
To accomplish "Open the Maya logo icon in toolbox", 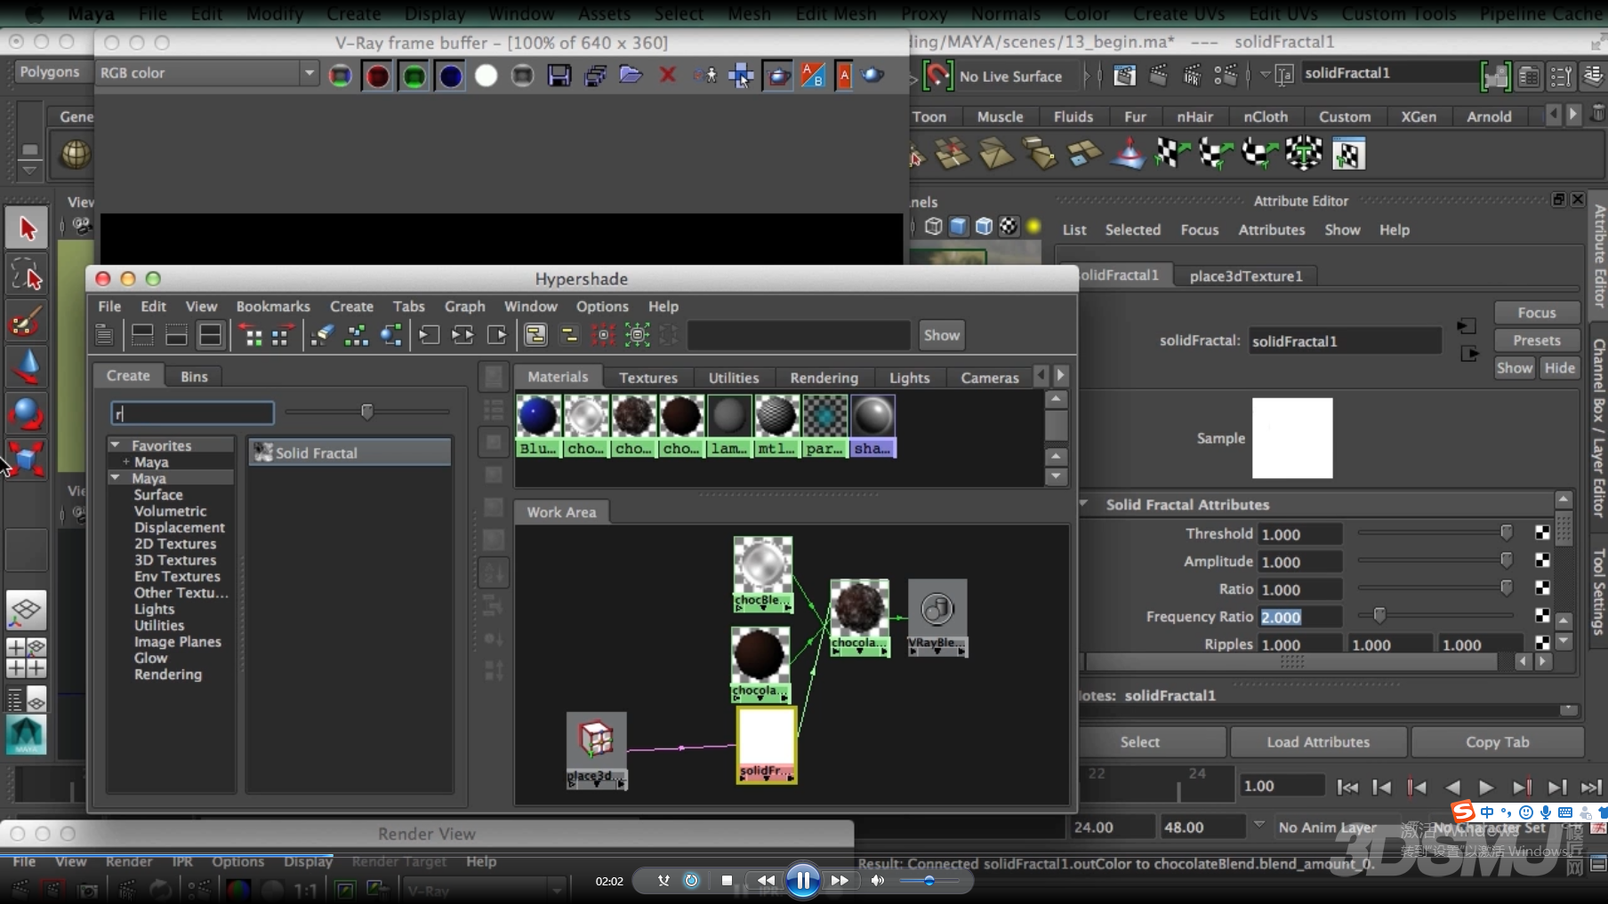I will coord(26,736).
